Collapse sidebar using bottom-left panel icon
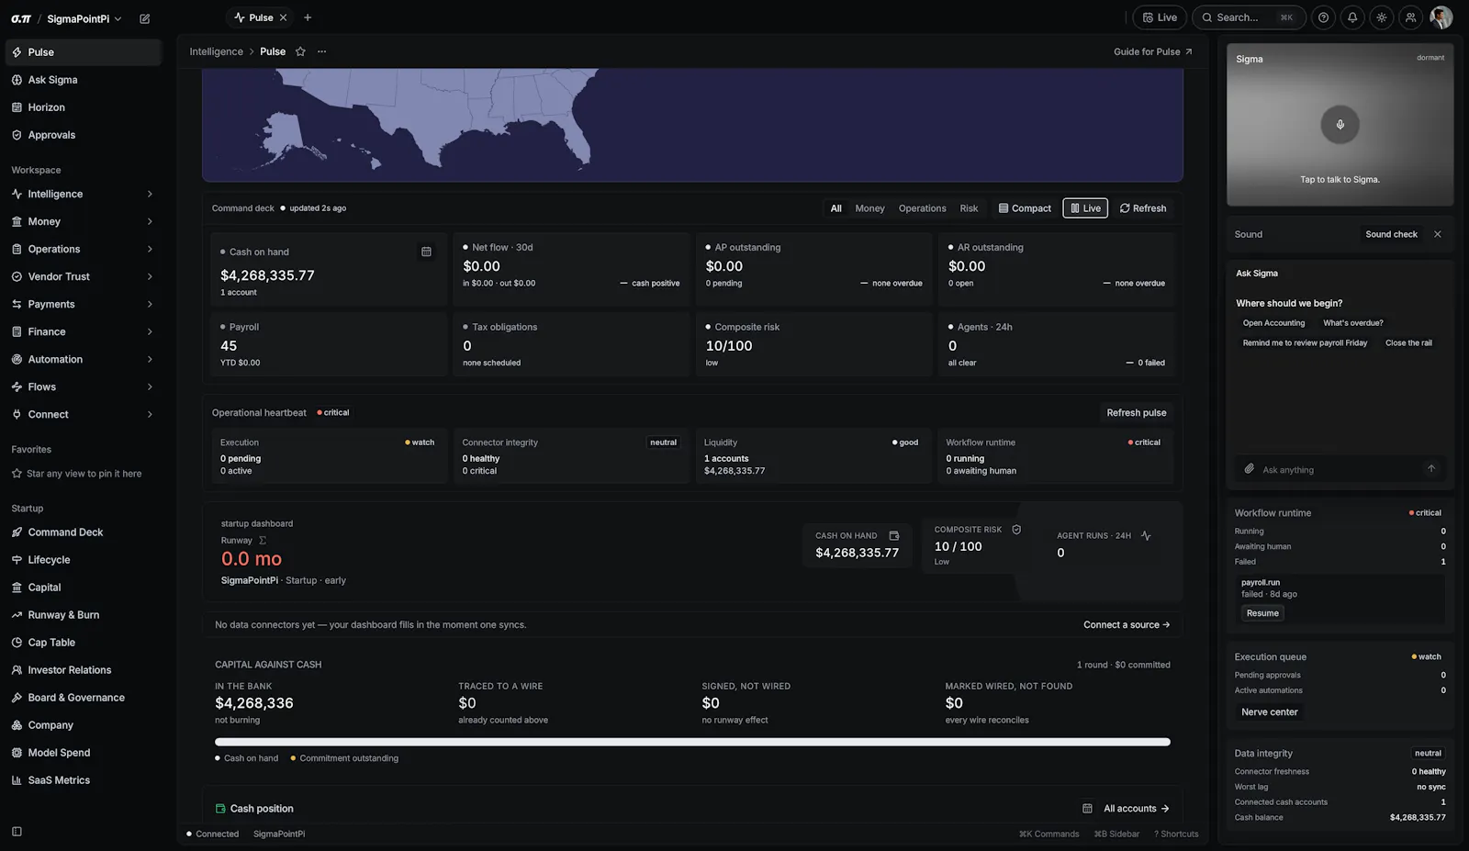 pos(17,832)
